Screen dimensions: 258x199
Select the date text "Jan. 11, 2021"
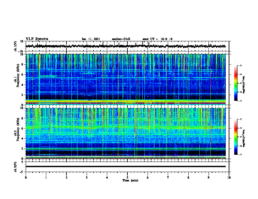coord(91,39)
